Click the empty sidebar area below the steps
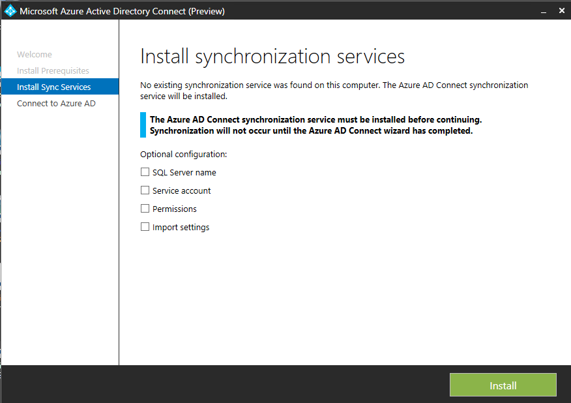 [59, 248]
